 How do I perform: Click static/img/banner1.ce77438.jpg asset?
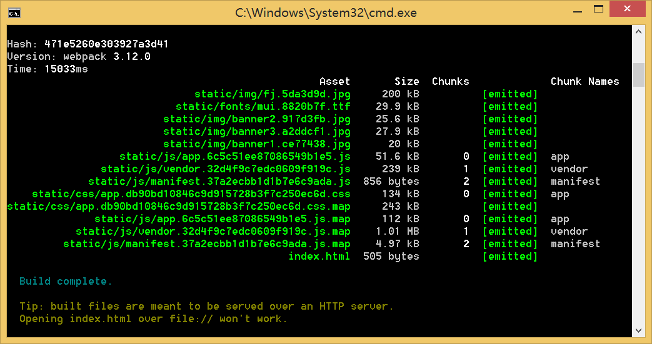(x=256, y=144)
